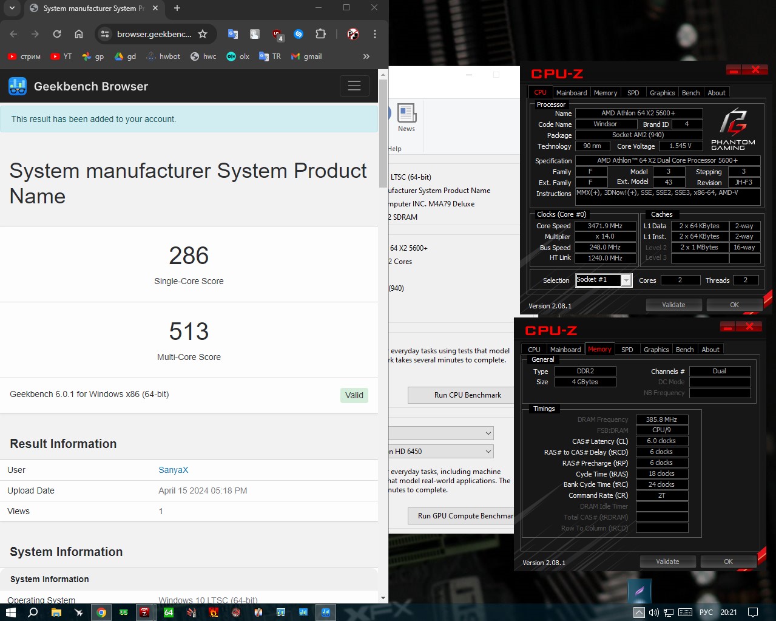The height and width of the screenshot is (621, 776).
Task: Open Chrome three-dot menu
Action: (375, 34)
